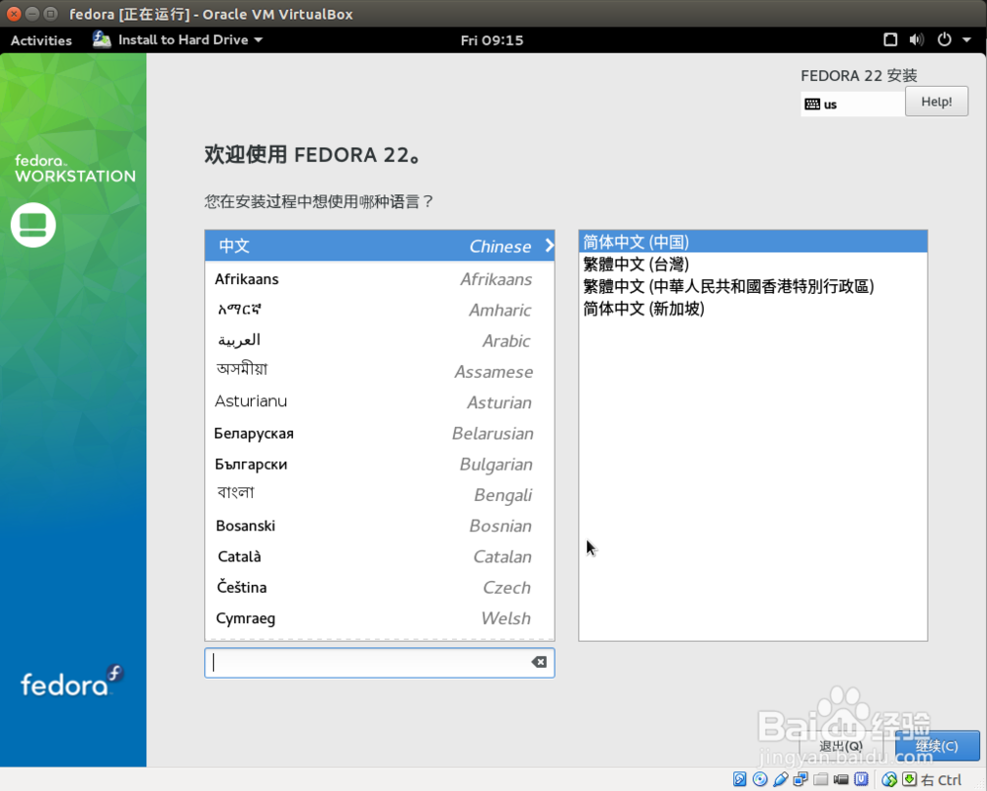Click the Fedora logo at the sidebar bottom
The height and width of the screenshot is (791, 987).
pyautogui.click(x=72, y=681)
